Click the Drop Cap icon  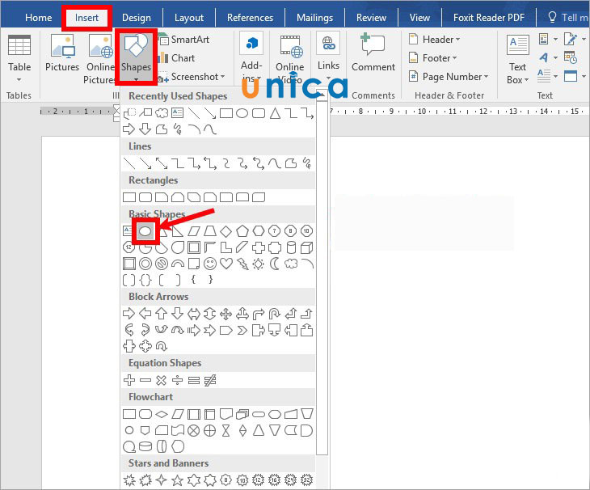544,76
